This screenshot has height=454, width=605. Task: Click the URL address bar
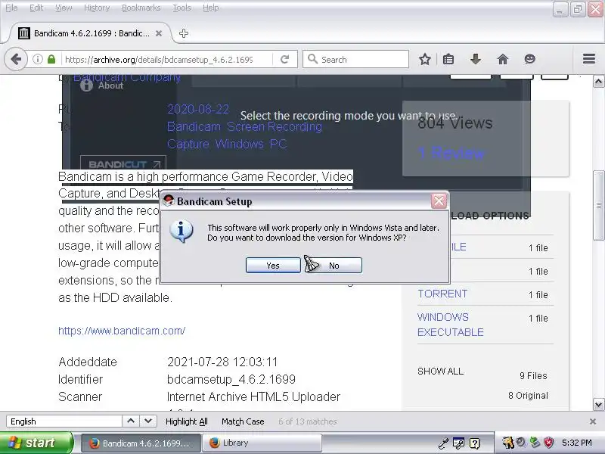pyautogui.click(x=159, y=60)
